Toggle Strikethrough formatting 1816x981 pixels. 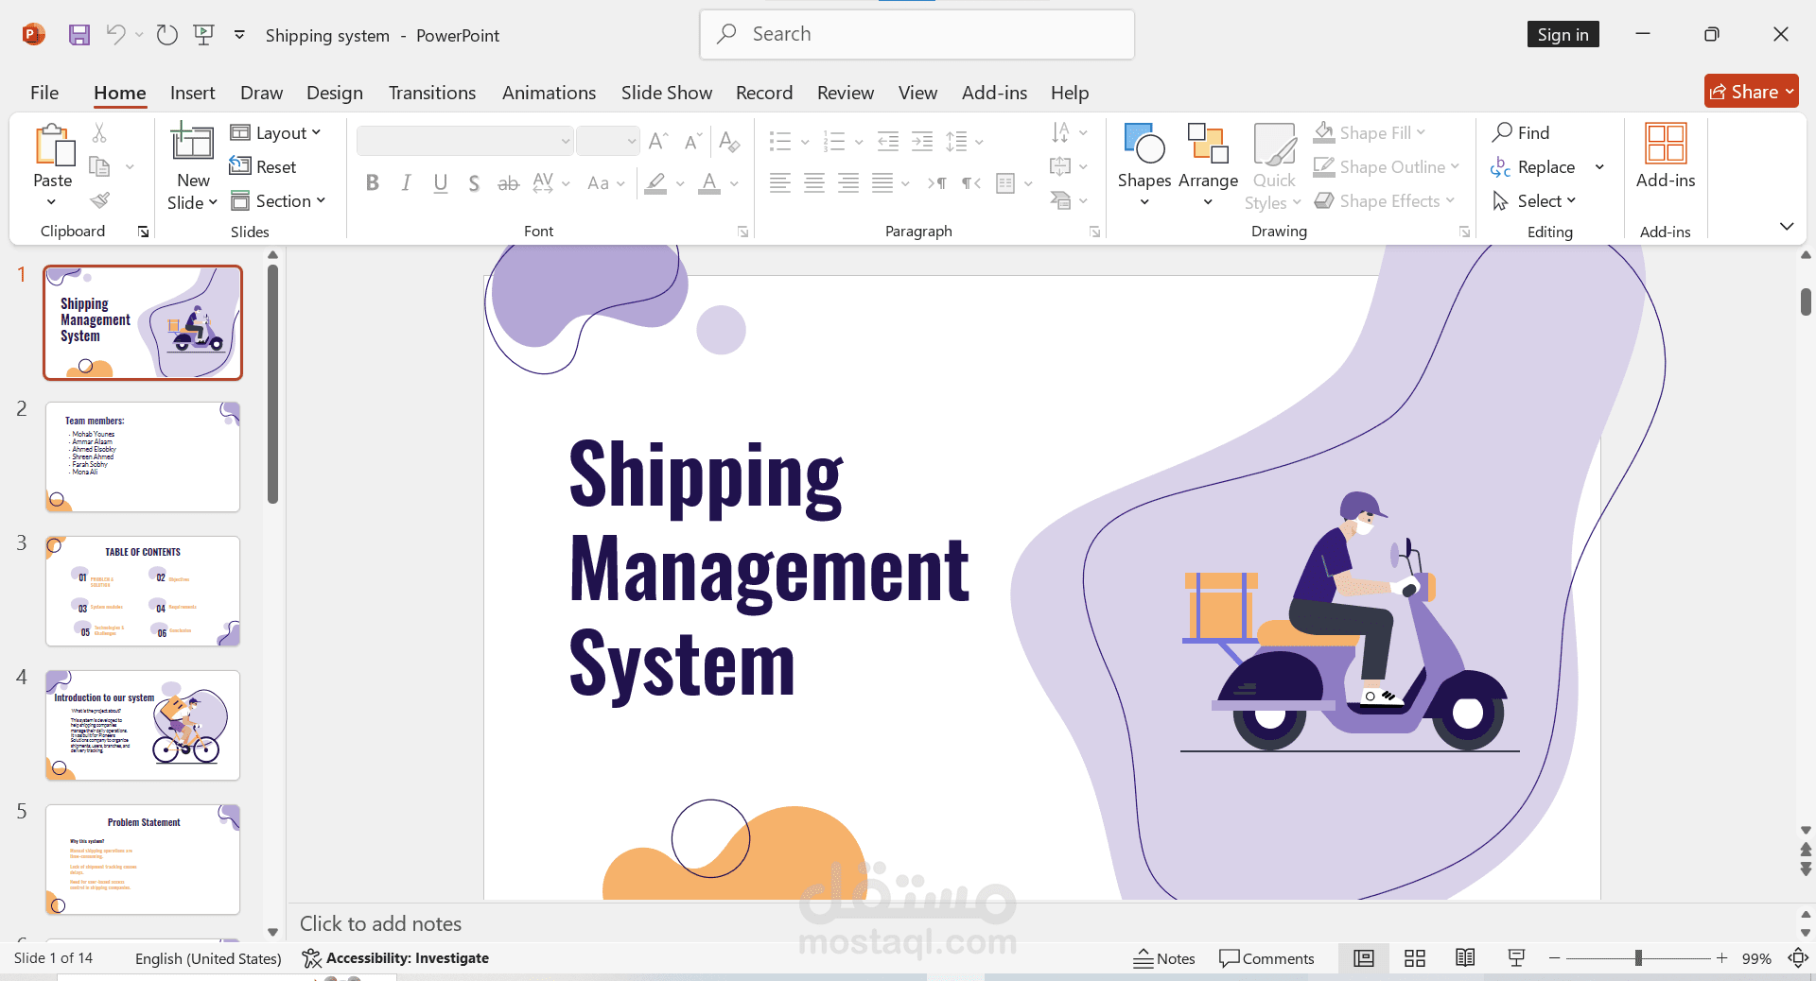point(508,183)
